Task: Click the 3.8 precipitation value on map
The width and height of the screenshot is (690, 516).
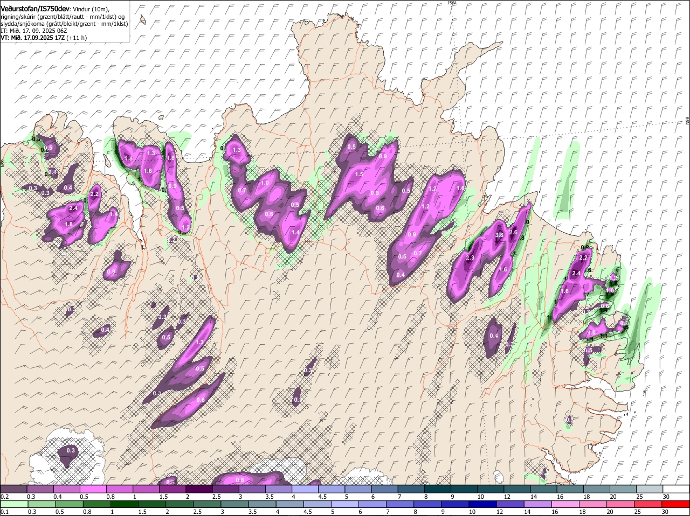Action: (x=499, y=235)
